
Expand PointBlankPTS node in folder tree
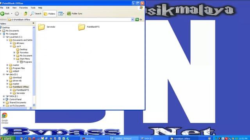pos(11,90)
